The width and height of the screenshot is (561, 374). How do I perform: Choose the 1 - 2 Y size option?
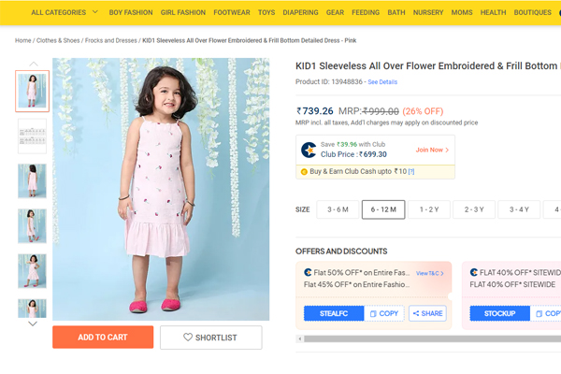(x=429, y=209)
